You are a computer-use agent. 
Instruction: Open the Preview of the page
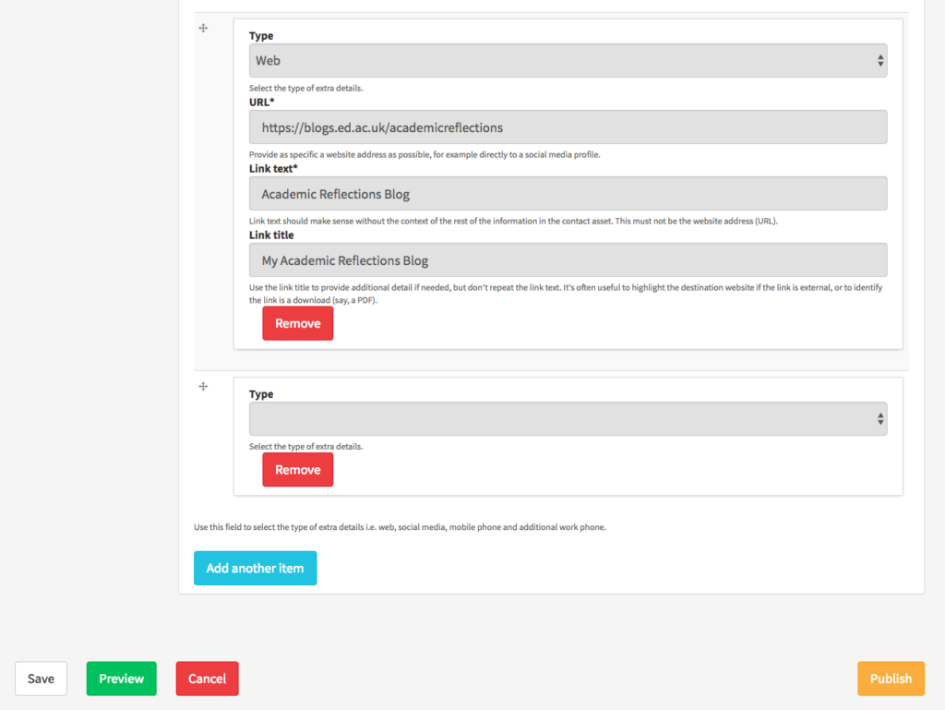pos(121,679)
